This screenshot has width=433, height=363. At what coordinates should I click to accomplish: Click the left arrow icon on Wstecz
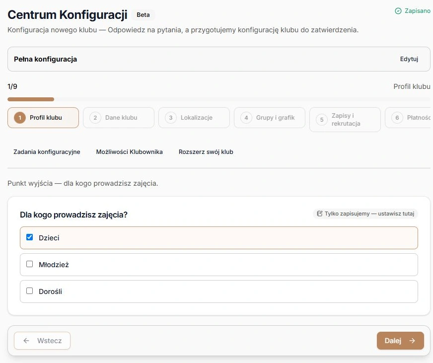click(x=26, y=341)
